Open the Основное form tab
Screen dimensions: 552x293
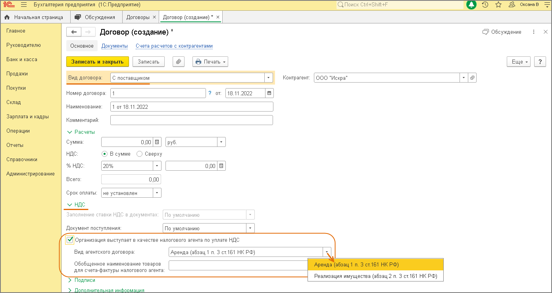[82, 46]
